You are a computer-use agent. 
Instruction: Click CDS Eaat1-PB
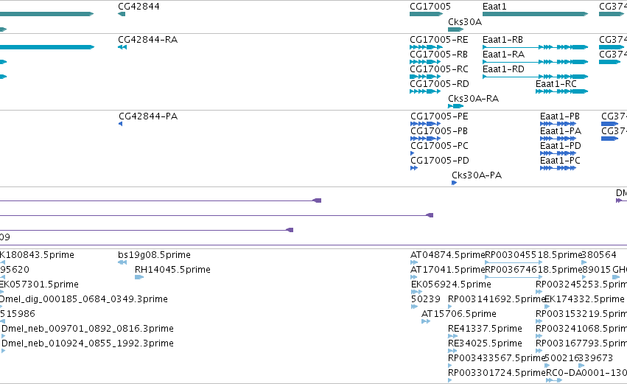click(560, 116)
